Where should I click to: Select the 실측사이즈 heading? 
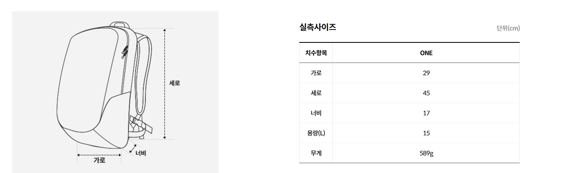(318, 27)
